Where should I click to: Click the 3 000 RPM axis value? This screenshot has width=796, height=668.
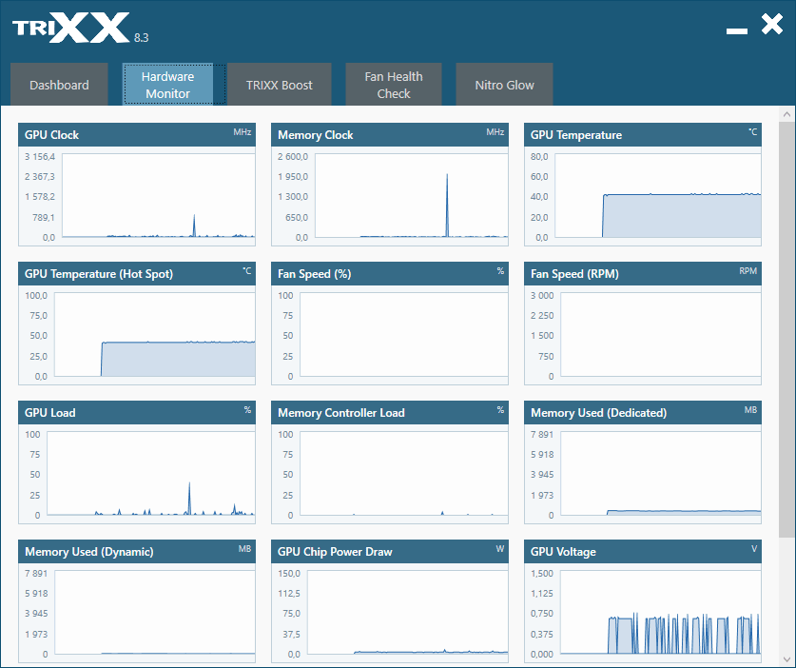click(542, 296)
